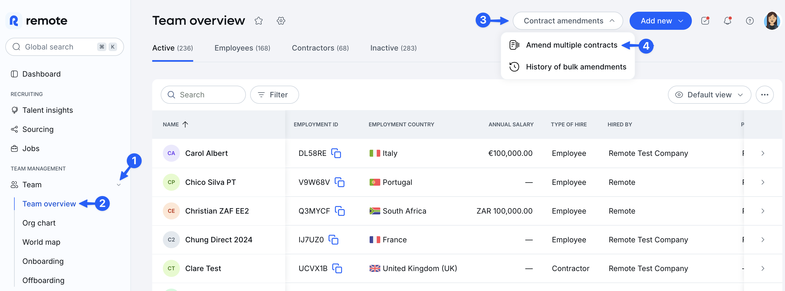Open Clare Test row chevron

(763, 268)
